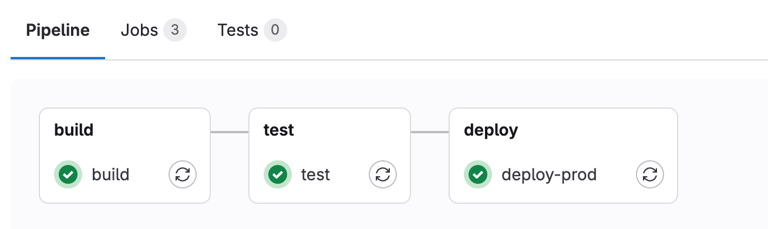Click the Jobs count badge showing 3
The height and width of the screenshot is (229, 768).
coord(175,30)
